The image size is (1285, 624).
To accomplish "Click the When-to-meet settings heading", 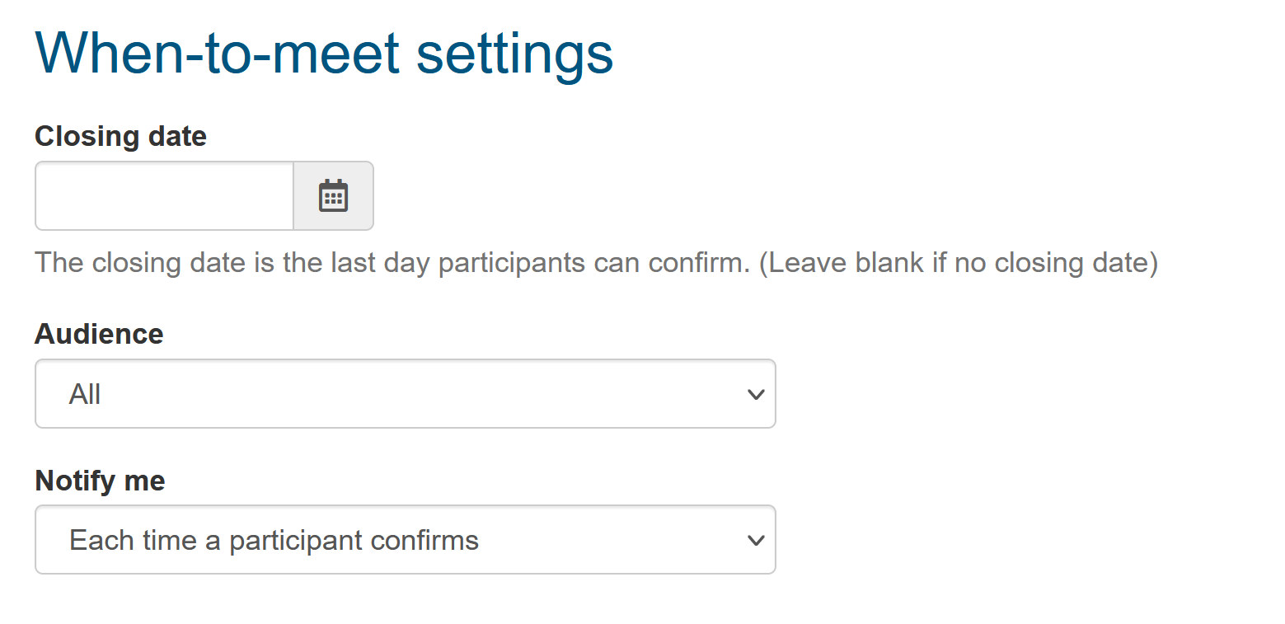I will tap(324, 52).
